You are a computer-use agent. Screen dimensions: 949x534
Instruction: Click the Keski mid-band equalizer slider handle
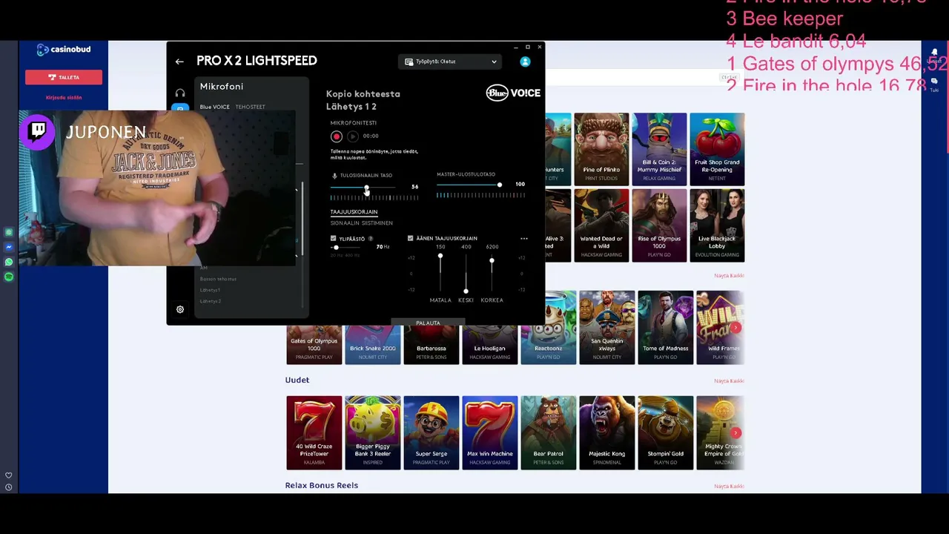[466, 291]
